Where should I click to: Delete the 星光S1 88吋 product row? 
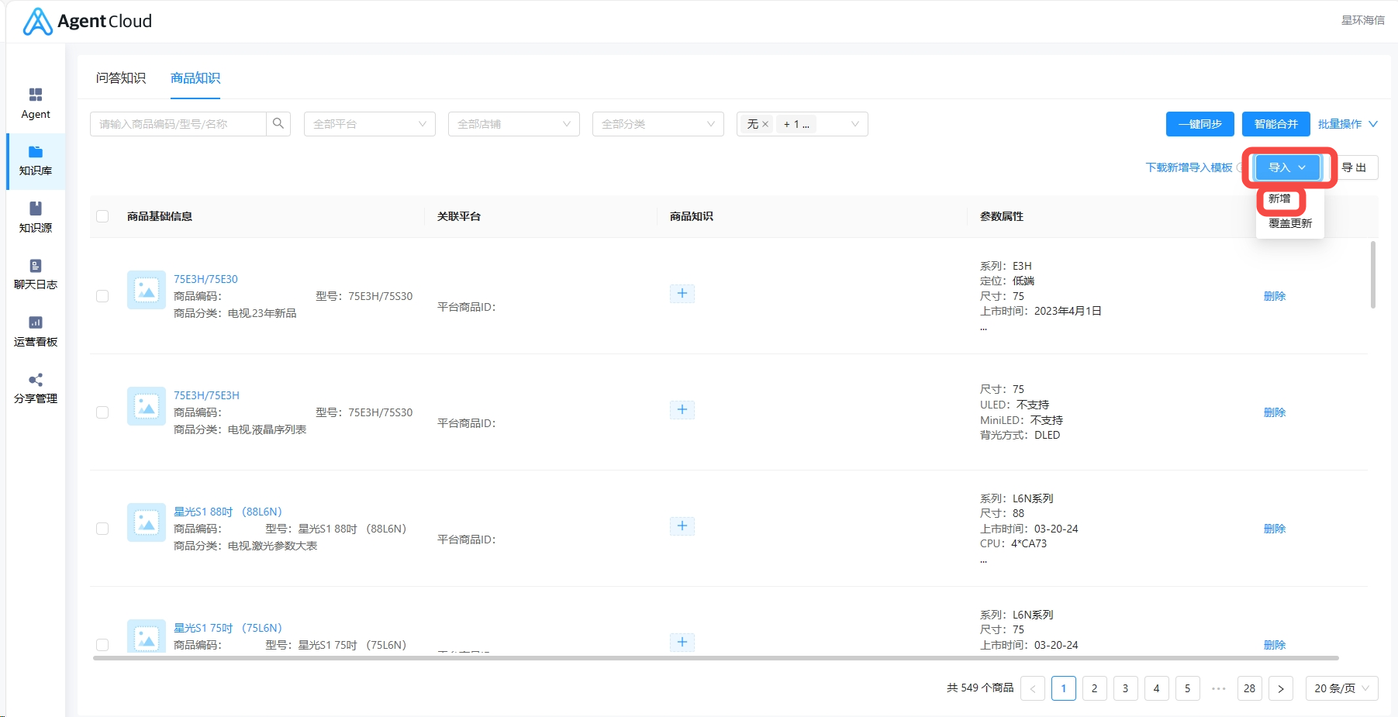pos(1275,529)
